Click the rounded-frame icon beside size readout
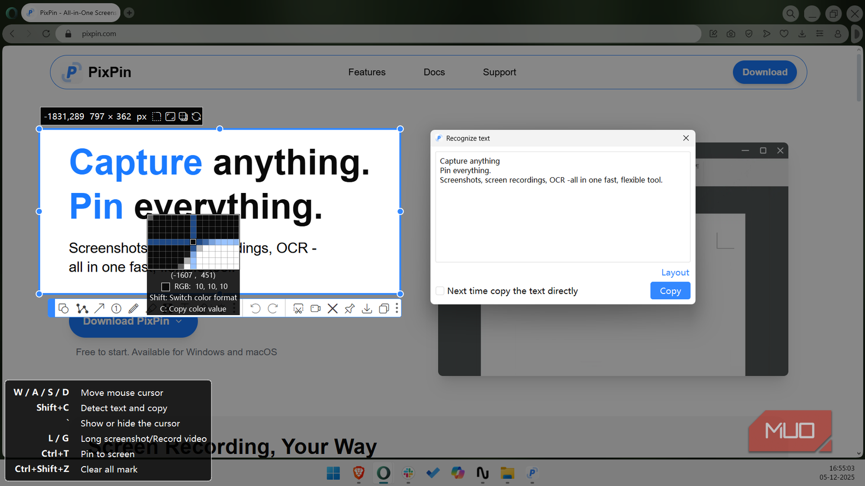This screenshot has height=486, width=865. [x=170, y=116]
